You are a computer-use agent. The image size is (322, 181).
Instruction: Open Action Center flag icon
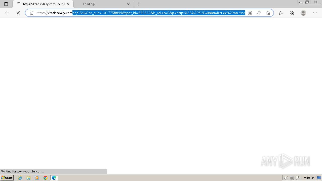click(298, 178)
